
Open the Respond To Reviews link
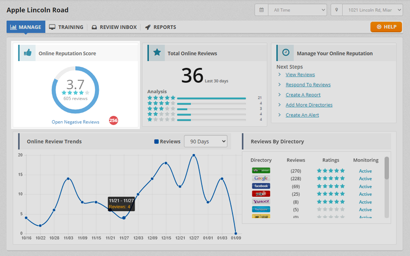(308, 85)
